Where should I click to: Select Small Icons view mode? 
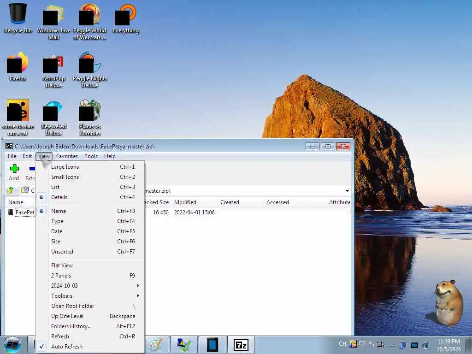click(x=90, y=177)
